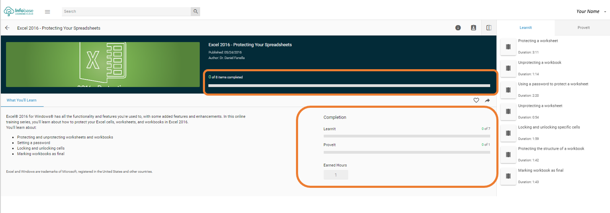Image resolution: width=610 pixels, height=213 pixels.
Task: Click the 'Duration: 3:11' text
Action: pyautogui.click(x=528, y=52)
